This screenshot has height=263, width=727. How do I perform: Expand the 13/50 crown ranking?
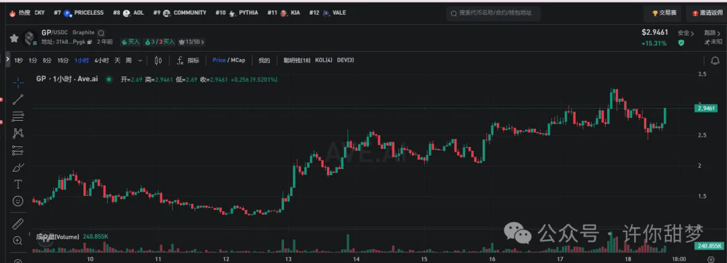click(191, 42)
